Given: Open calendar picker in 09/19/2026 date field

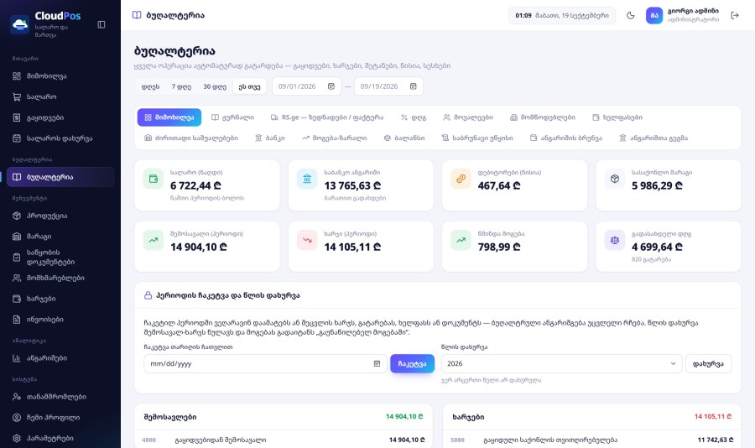Looking at the screenshot, I should pos(413,86).
